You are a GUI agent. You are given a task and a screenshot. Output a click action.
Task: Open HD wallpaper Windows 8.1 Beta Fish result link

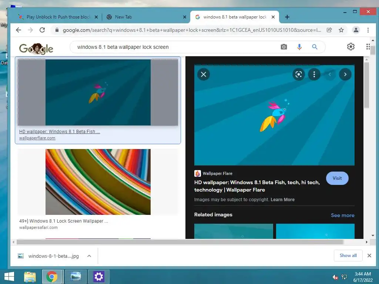tap(60, 131)
